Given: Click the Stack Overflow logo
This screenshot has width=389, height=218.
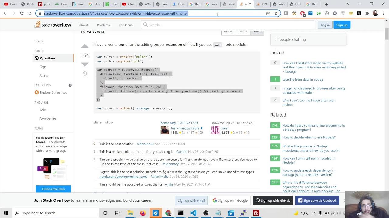Looking at the screenshot, I should tap(53, 25).
